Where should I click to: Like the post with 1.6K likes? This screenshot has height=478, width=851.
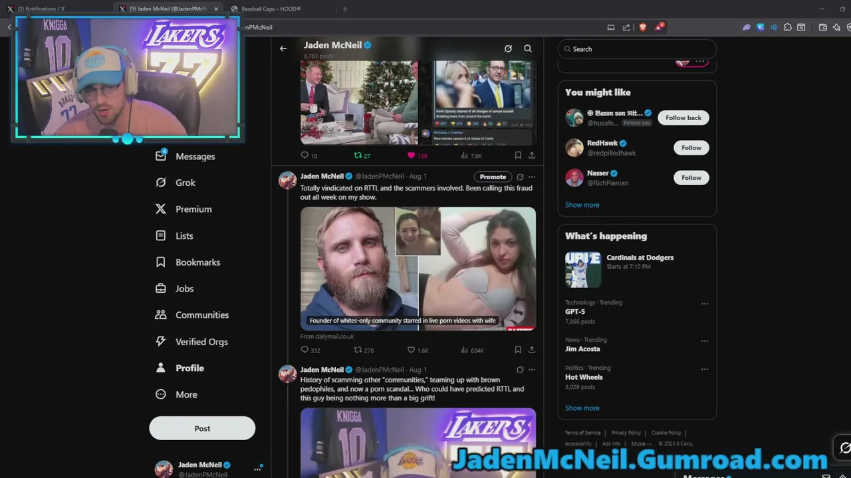point(418,350)
